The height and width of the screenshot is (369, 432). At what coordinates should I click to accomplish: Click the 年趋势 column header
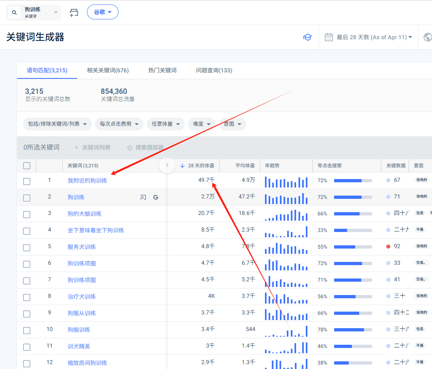272,166
